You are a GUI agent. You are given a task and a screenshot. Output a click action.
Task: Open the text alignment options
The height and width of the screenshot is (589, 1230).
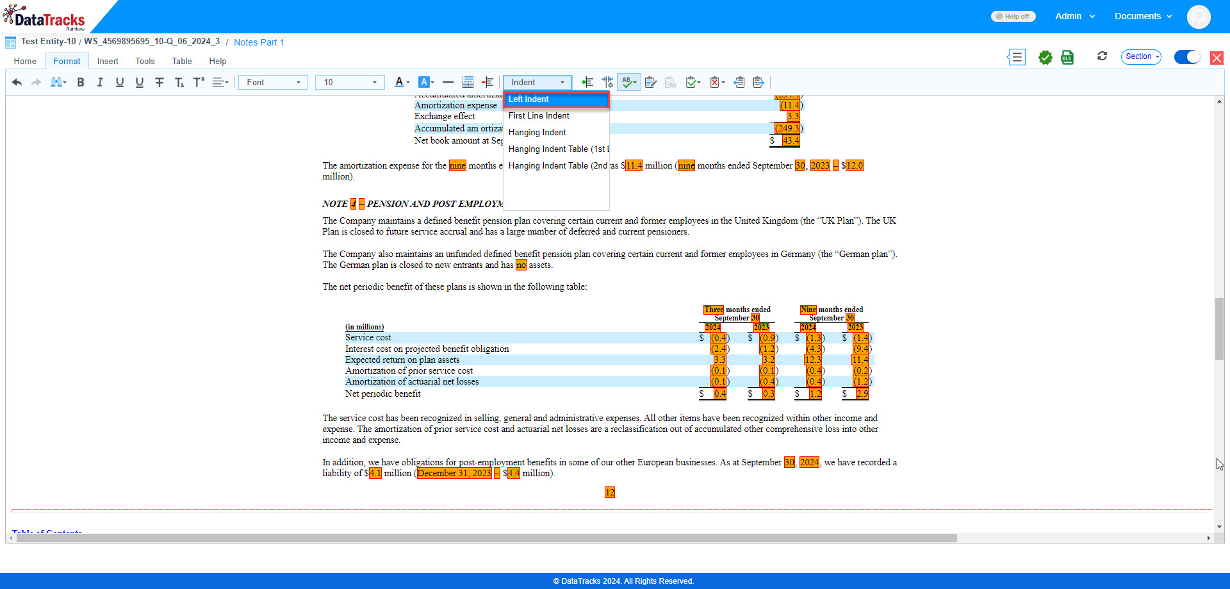[x=220, y=82]
